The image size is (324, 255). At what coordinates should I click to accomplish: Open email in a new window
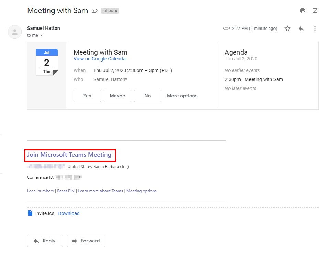315,11
